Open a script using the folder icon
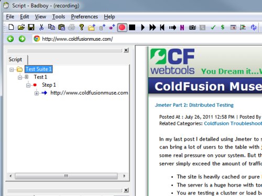Viewport: 262px width, 196px height. 21,27
